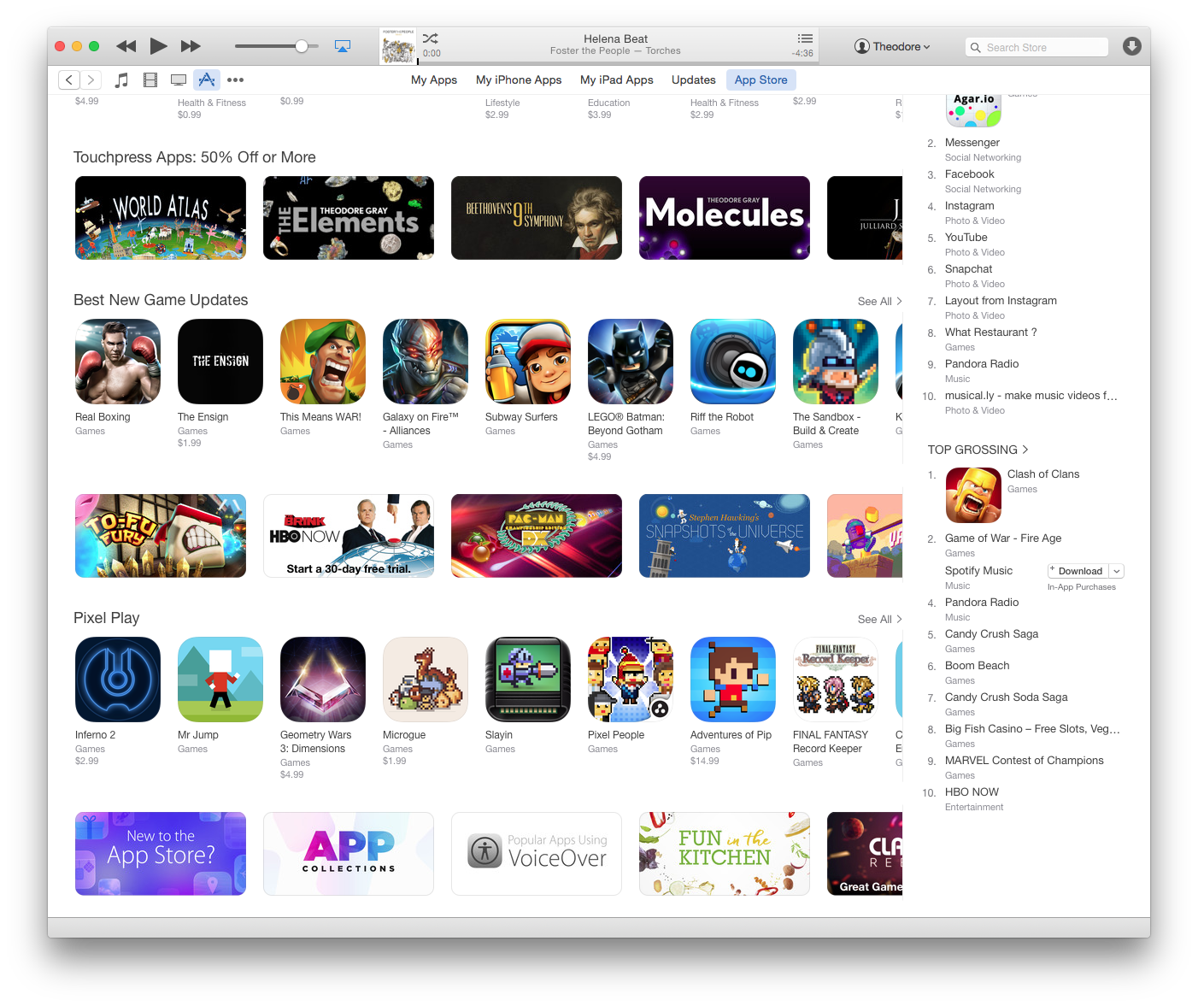
Task: See All Pixel Play apps
Action: pyautogui.click(x=879, y=620)
